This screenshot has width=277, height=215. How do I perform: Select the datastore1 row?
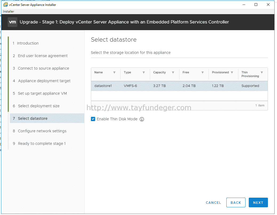pos(179,86)
